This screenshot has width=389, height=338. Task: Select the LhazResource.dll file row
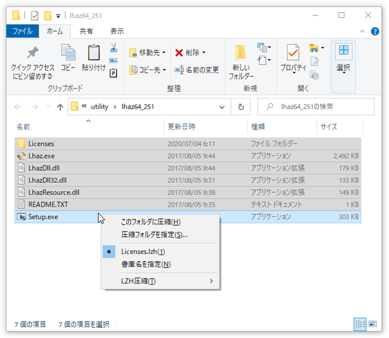pos(188,192)
